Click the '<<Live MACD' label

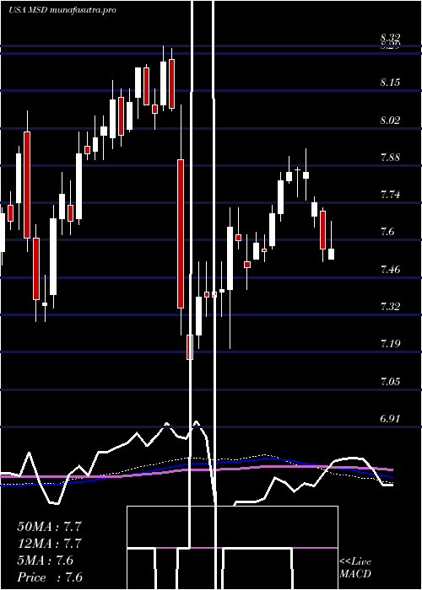pos(355,567)
